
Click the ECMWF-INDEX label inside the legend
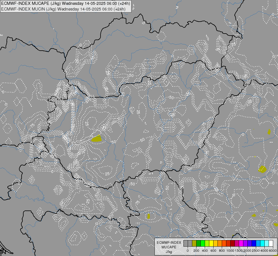[x=169, y=243]
